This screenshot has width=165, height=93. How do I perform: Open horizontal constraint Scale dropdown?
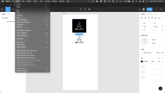154,40
